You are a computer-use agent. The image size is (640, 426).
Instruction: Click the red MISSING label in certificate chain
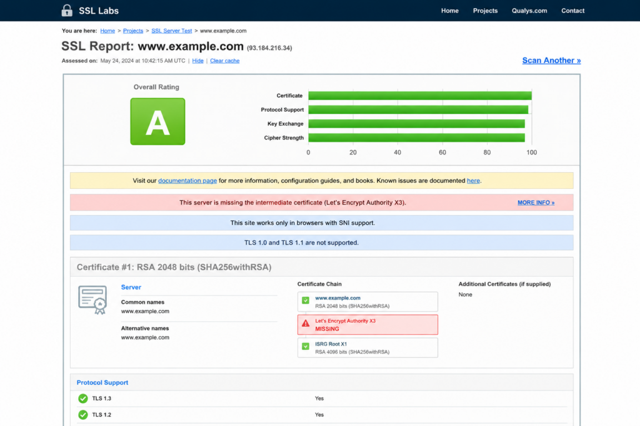click(x=327, y=329)
